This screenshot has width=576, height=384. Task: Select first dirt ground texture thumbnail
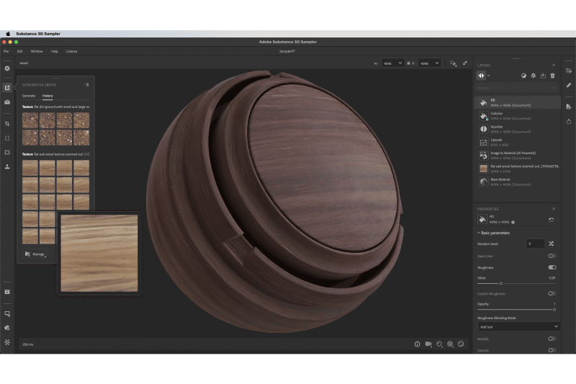30,120
